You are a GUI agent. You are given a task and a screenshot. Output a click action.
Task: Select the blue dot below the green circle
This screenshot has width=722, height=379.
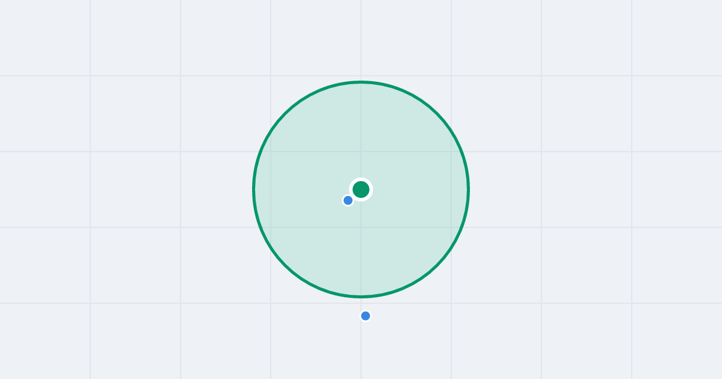(x=365, y=316)
